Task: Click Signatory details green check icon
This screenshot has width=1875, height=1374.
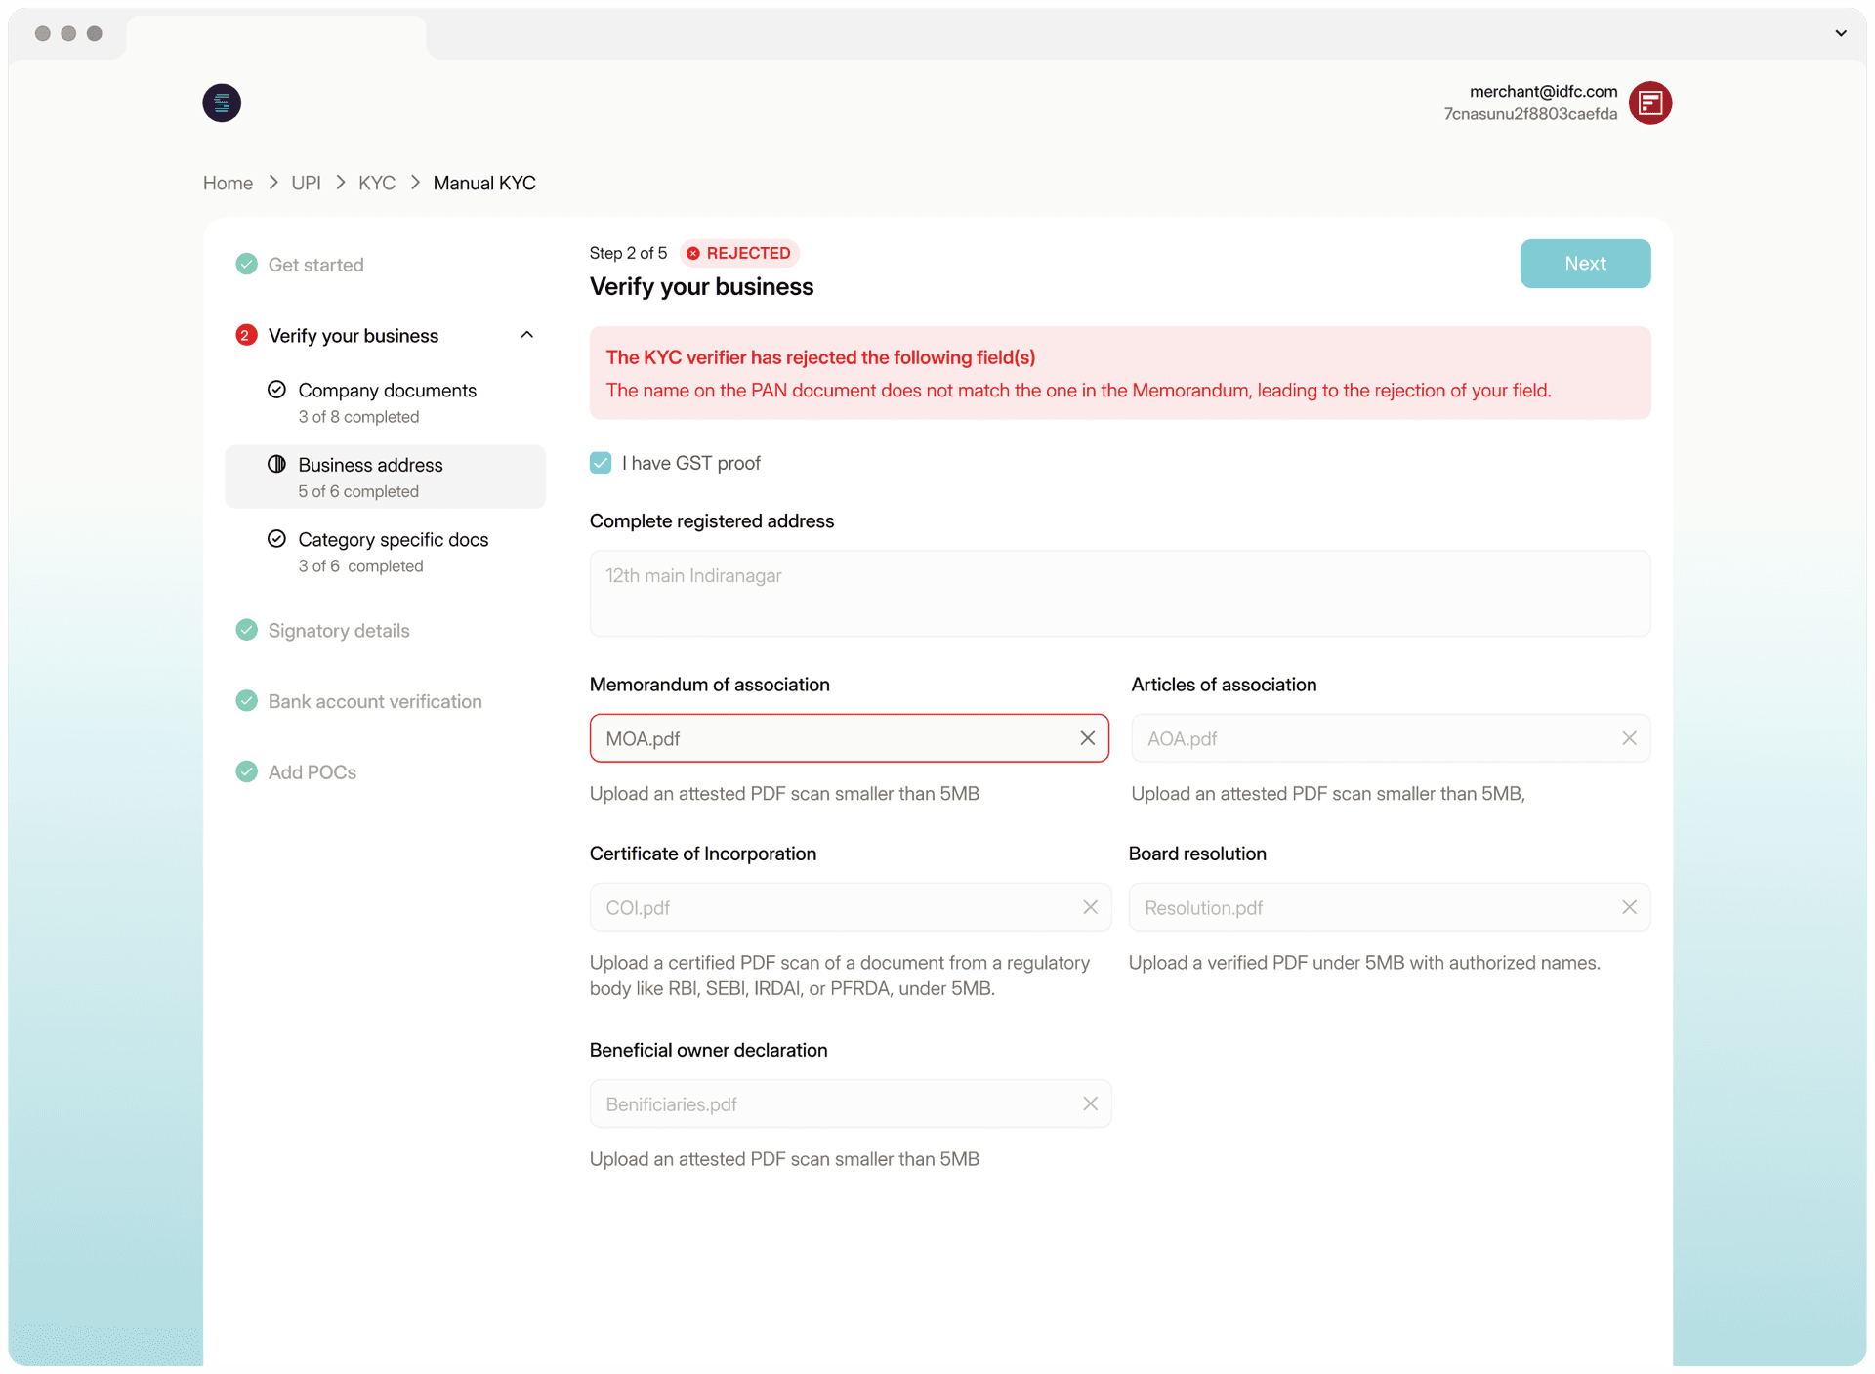Action: [246, 630]
